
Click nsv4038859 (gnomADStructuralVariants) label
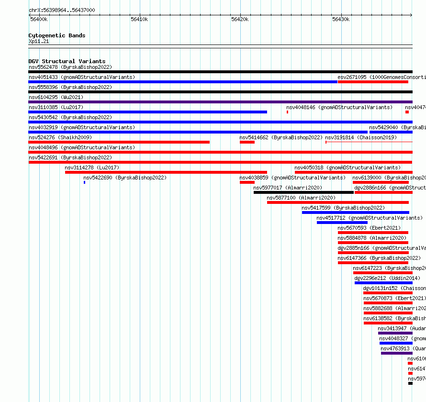coord(292,178)
